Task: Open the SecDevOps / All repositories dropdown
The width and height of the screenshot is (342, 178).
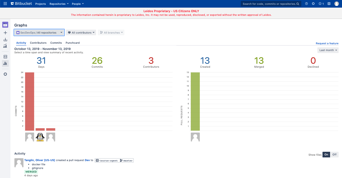Action: pyautogui.click(x=39, y=32)
